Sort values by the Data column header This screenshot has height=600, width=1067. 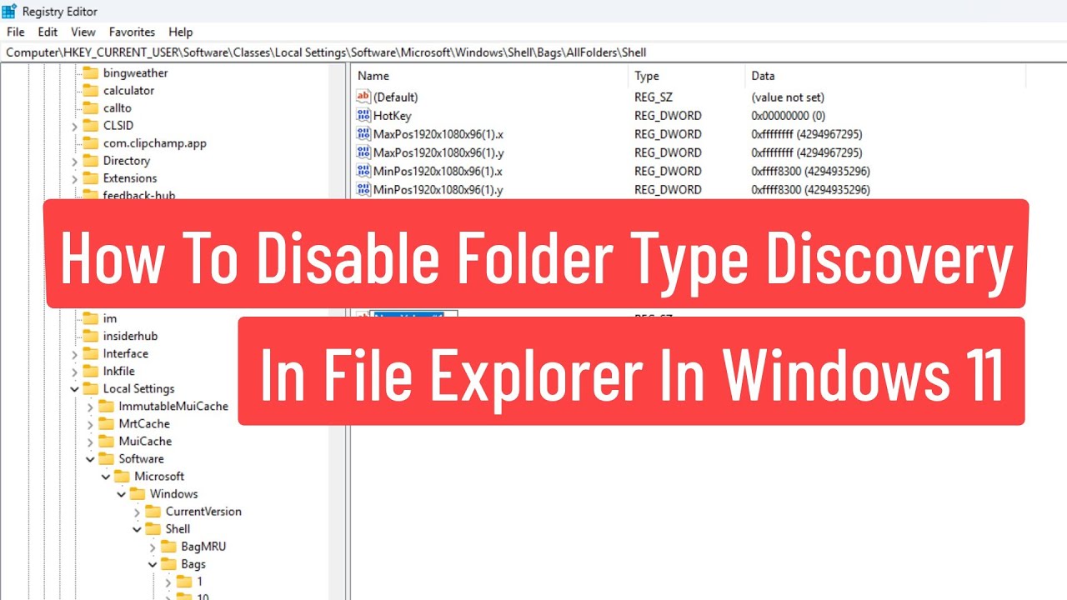(884, 76)
